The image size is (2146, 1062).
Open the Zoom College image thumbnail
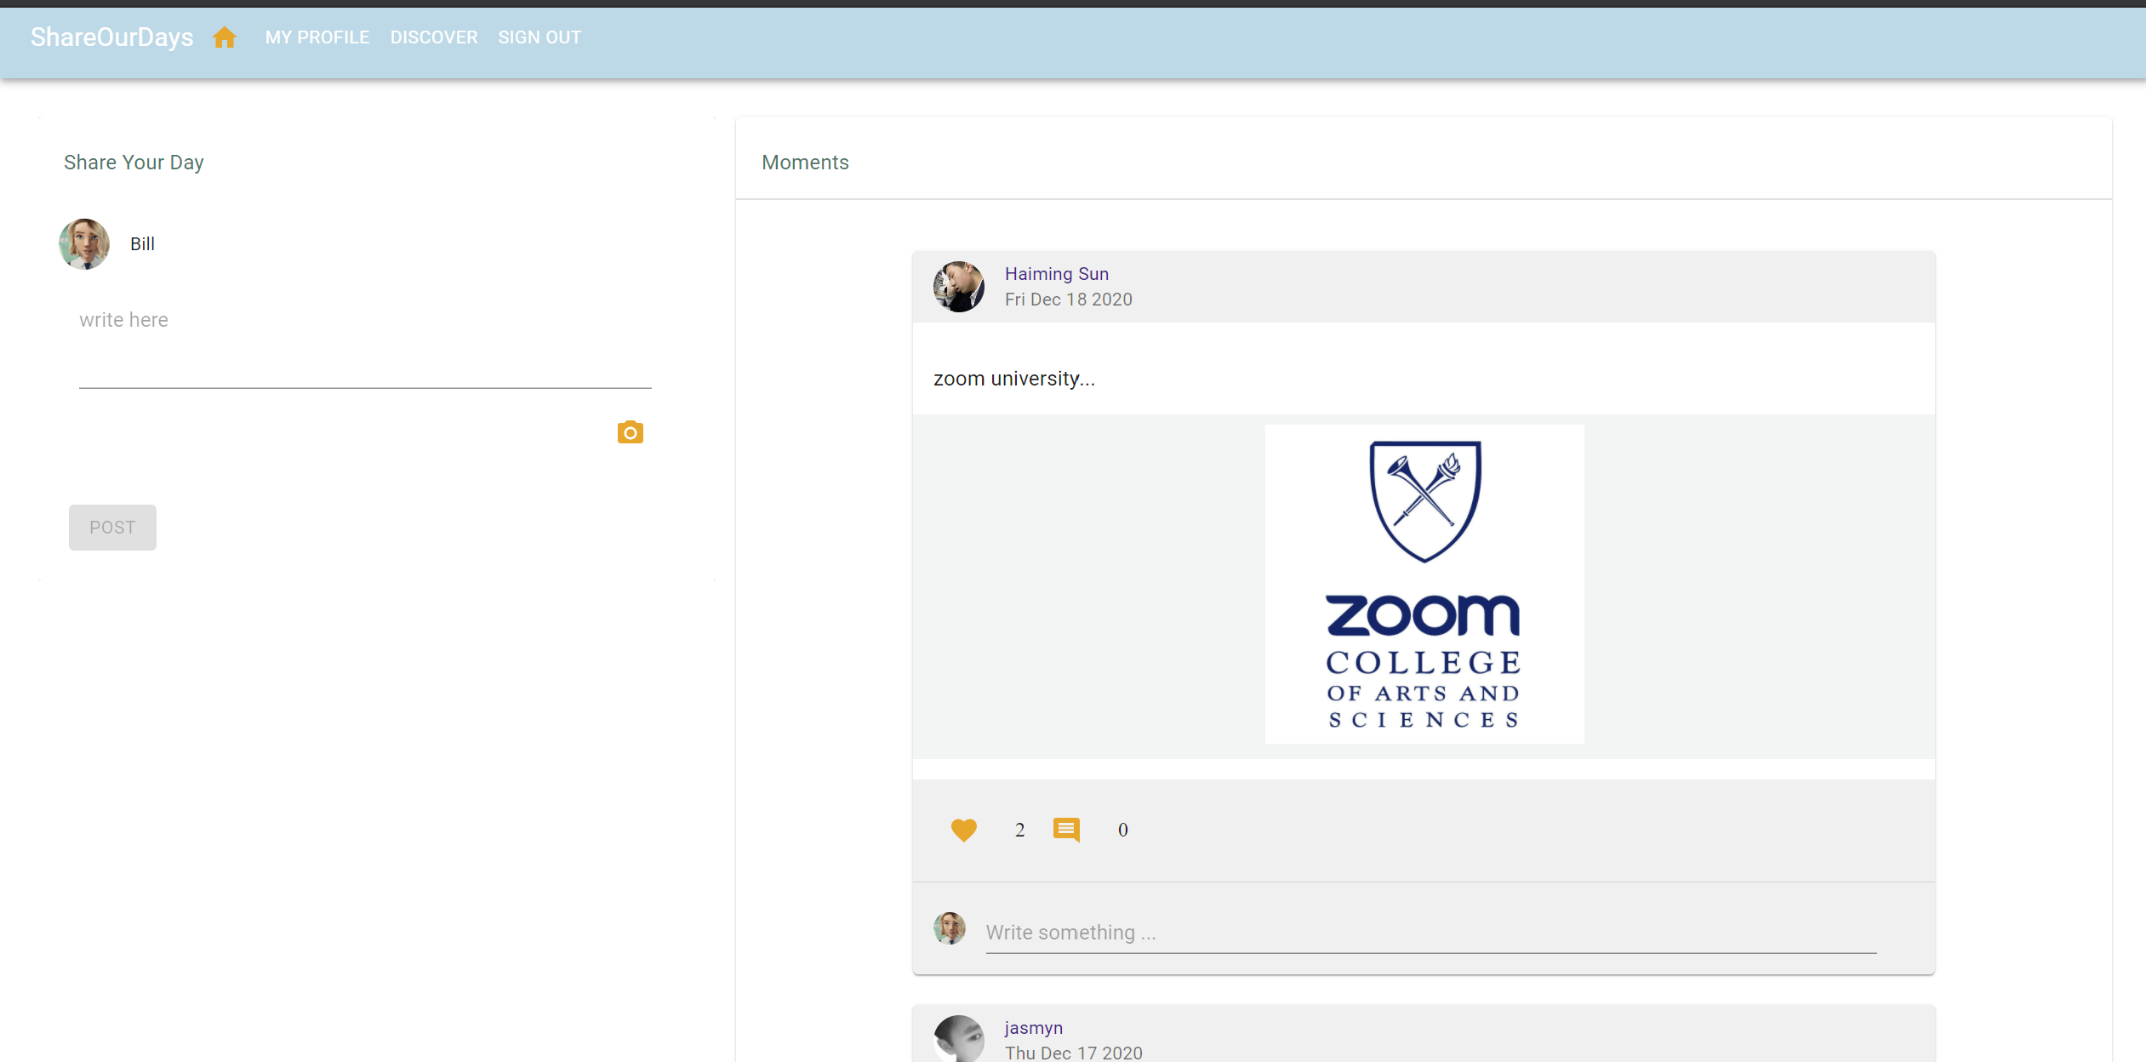(x=1424, y=585)
